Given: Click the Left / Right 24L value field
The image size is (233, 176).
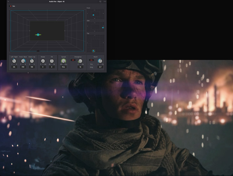Looking at the screenshot, I should [x=14, y=67].
